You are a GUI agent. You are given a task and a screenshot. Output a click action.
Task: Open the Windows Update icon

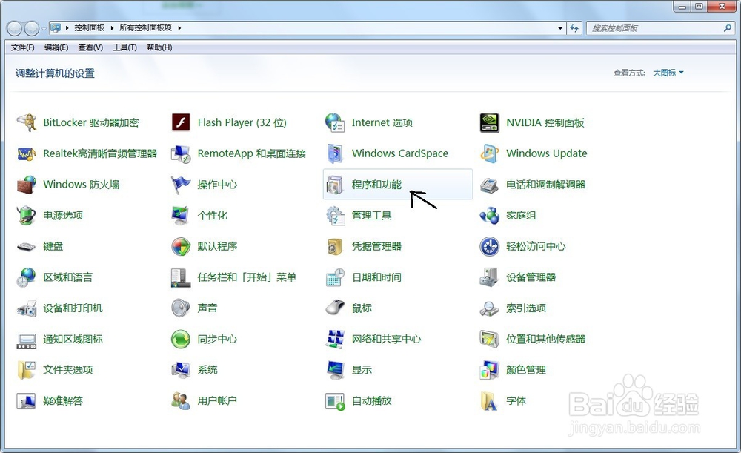(x=489, y=153)
